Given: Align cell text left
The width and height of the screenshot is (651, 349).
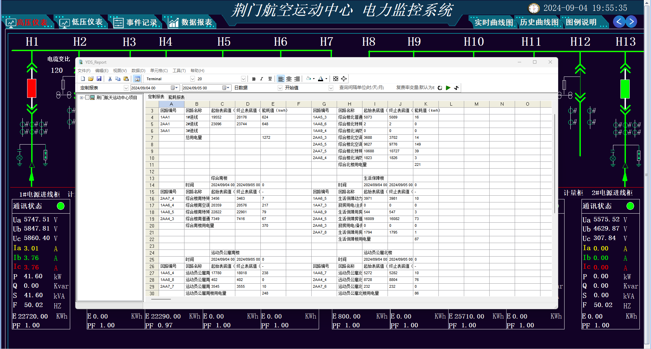Looking at the screenshot, I should [x=281, y=79].
